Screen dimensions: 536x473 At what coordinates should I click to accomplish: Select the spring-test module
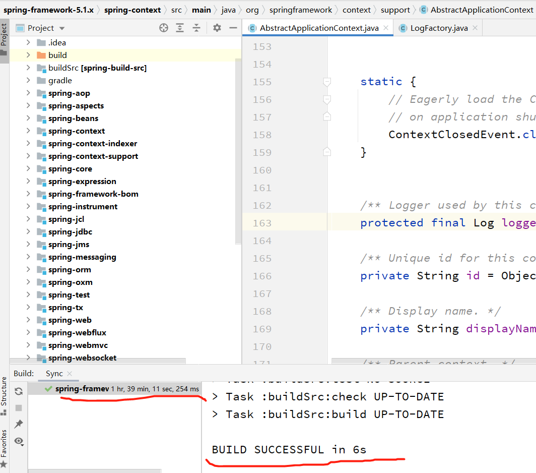click(x=69, y=295)
